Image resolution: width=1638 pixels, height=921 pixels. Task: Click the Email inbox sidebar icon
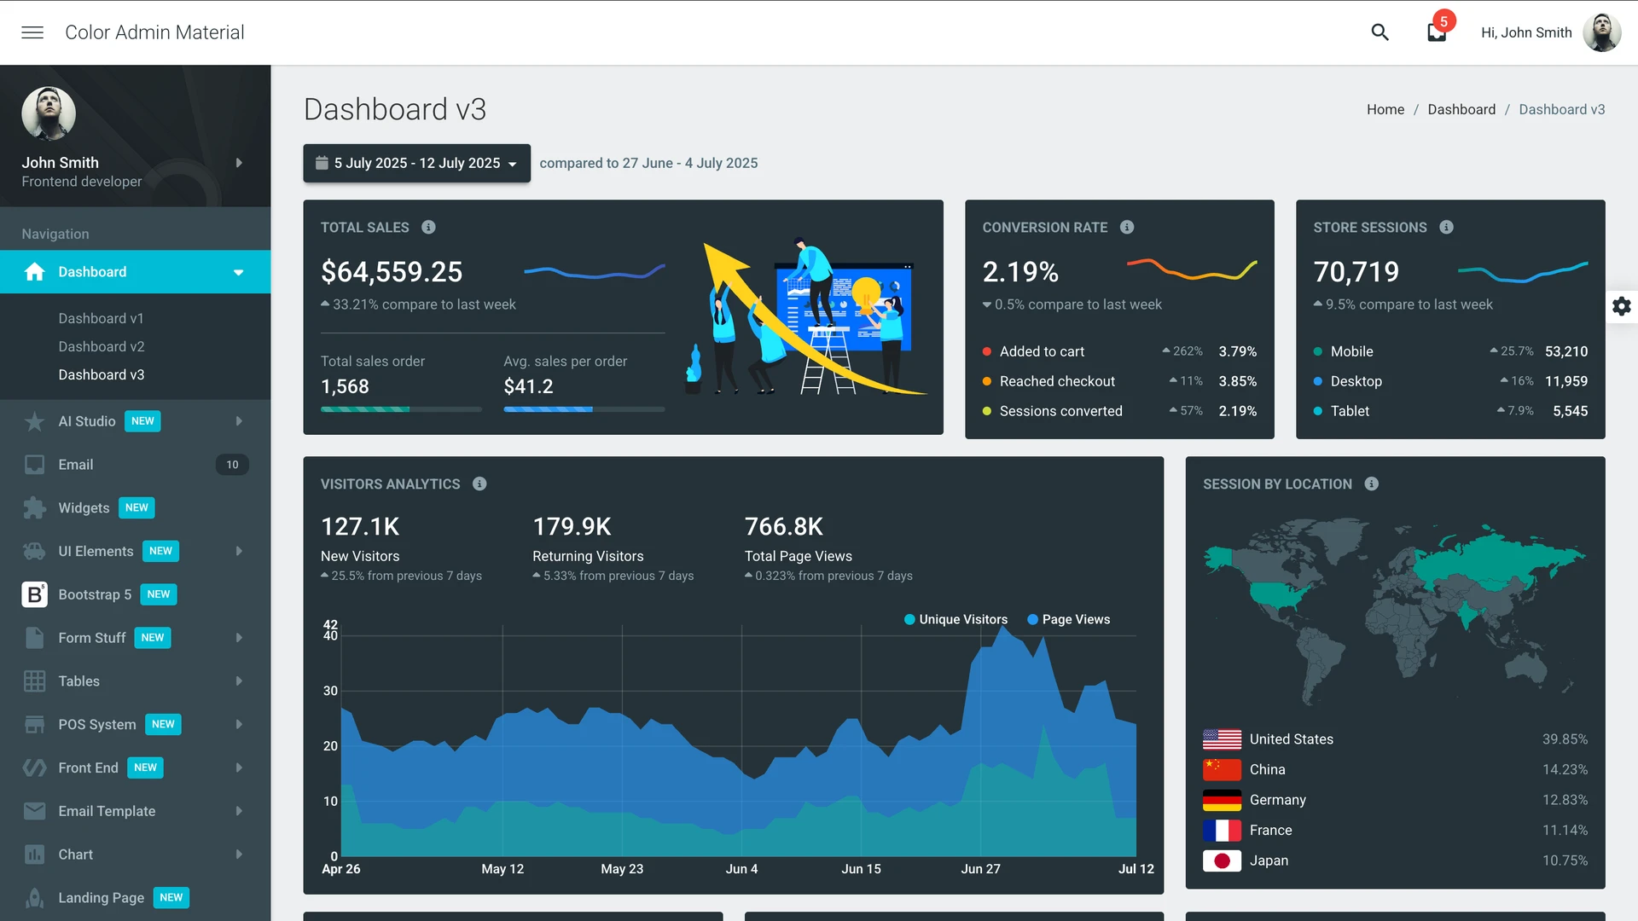pos(34,465)
